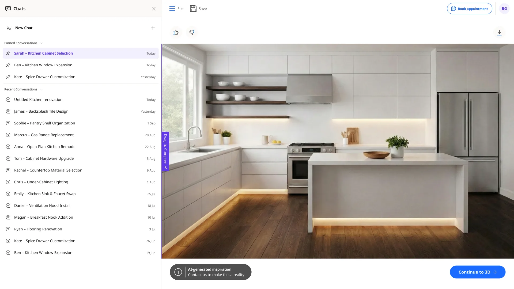
Task: Click the plus icon beside New Chat
Action: [x=153, y=28]
